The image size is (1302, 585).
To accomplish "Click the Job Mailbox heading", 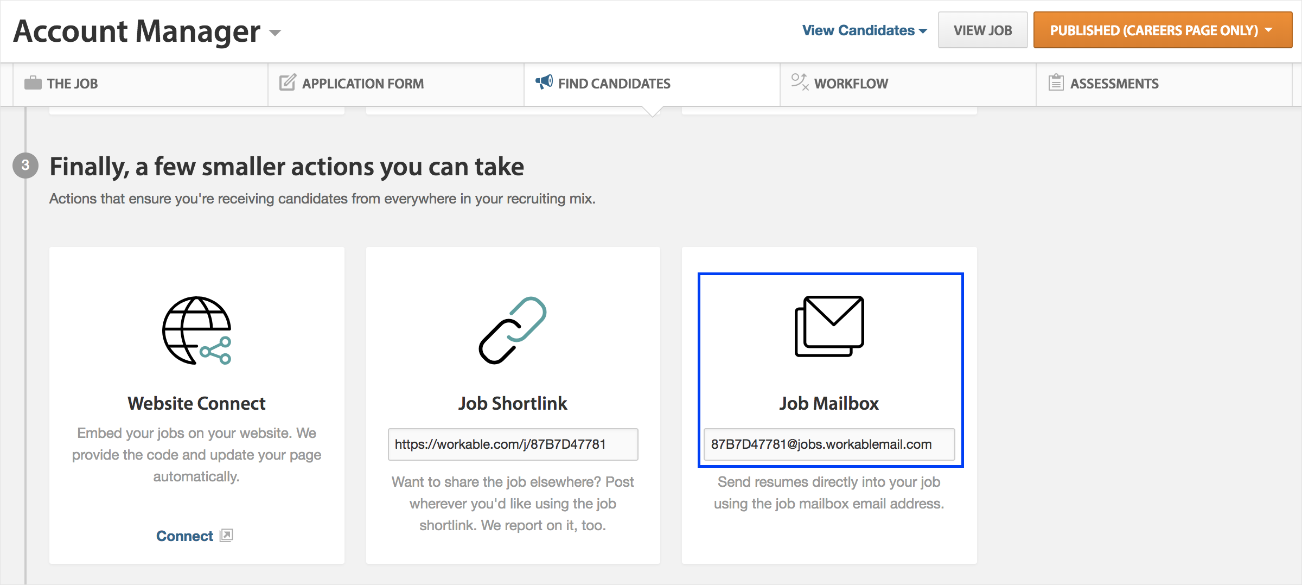I will pyautogui.click(x=829, y=404).
